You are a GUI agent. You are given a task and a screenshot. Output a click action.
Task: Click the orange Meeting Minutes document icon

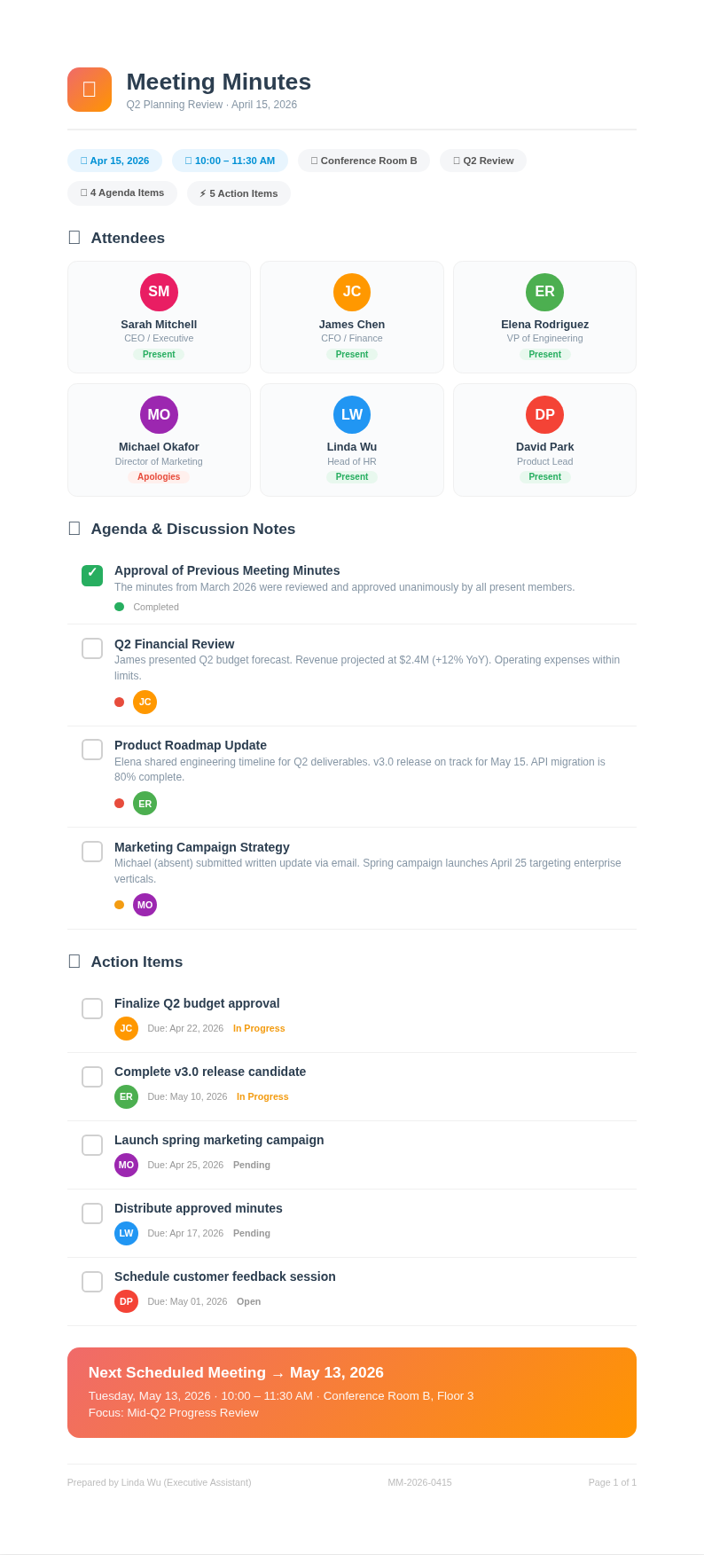(89, 90)
